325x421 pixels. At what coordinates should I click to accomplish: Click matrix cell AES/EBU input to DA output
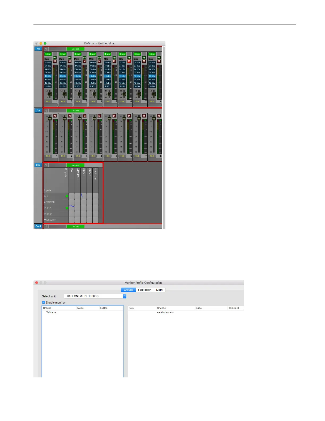click(72, 202)
